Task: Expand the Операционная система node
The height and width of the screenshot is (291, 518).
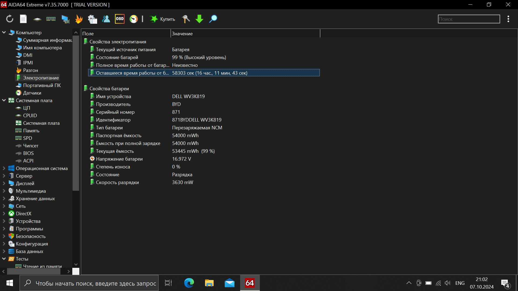Action: 4,168
